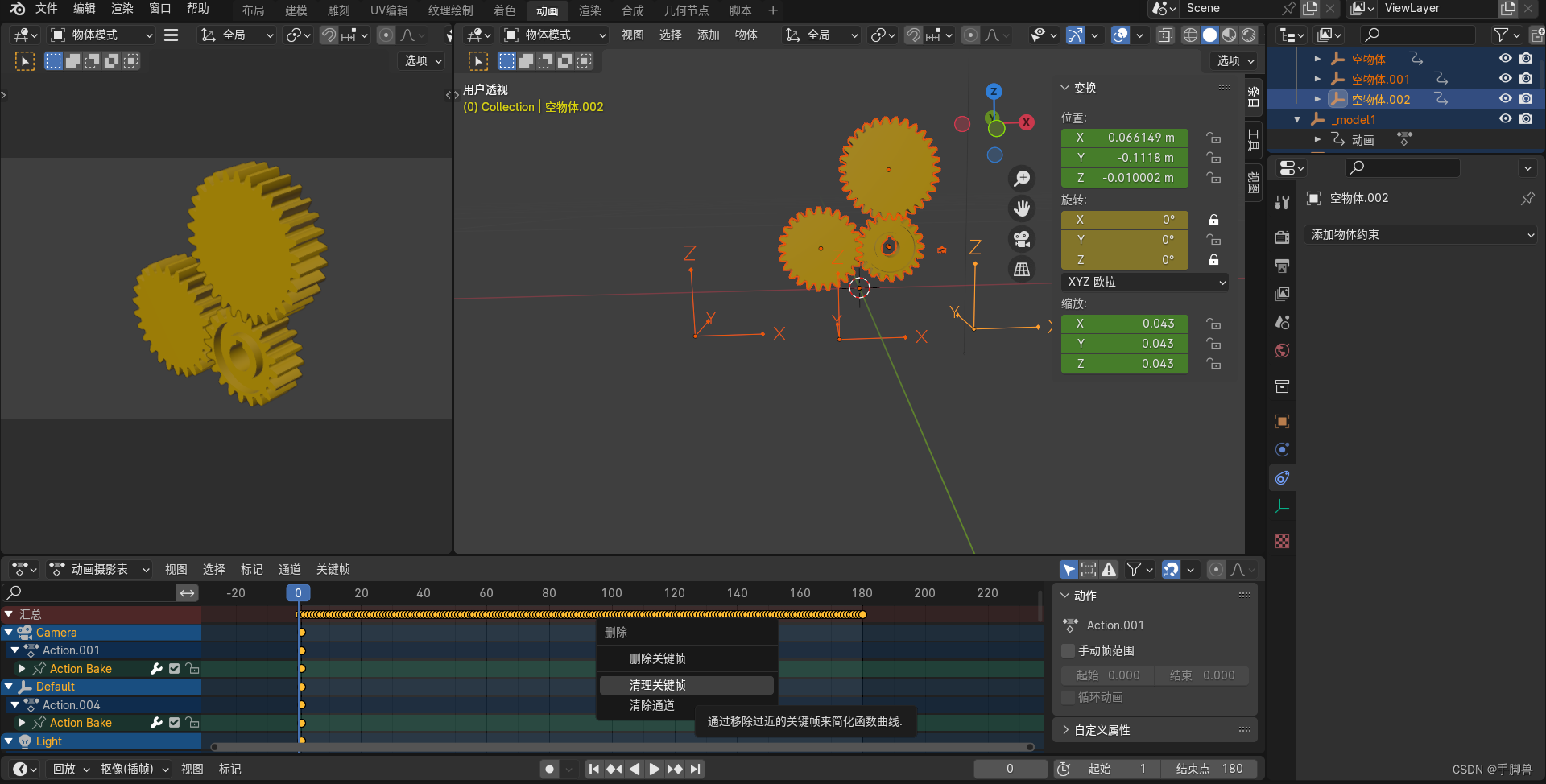This screenshot has height=784, width=1546.
Task: Toggle the Z rotation lock padlock
Action: pyautogui.click(x=1213, y=259)
